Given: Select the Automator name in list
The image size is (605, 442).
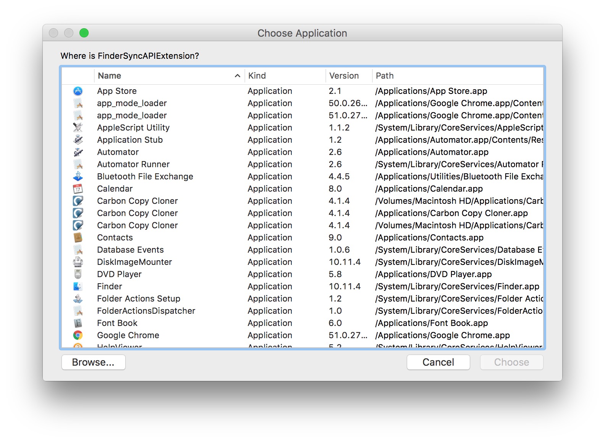Looking at the screenshot, I should 118,152.
